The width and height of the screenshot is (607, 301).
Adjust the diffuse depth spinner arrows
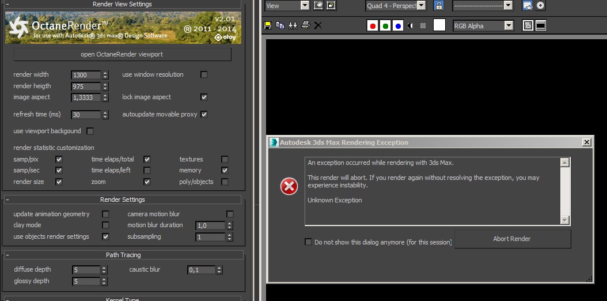104,270
